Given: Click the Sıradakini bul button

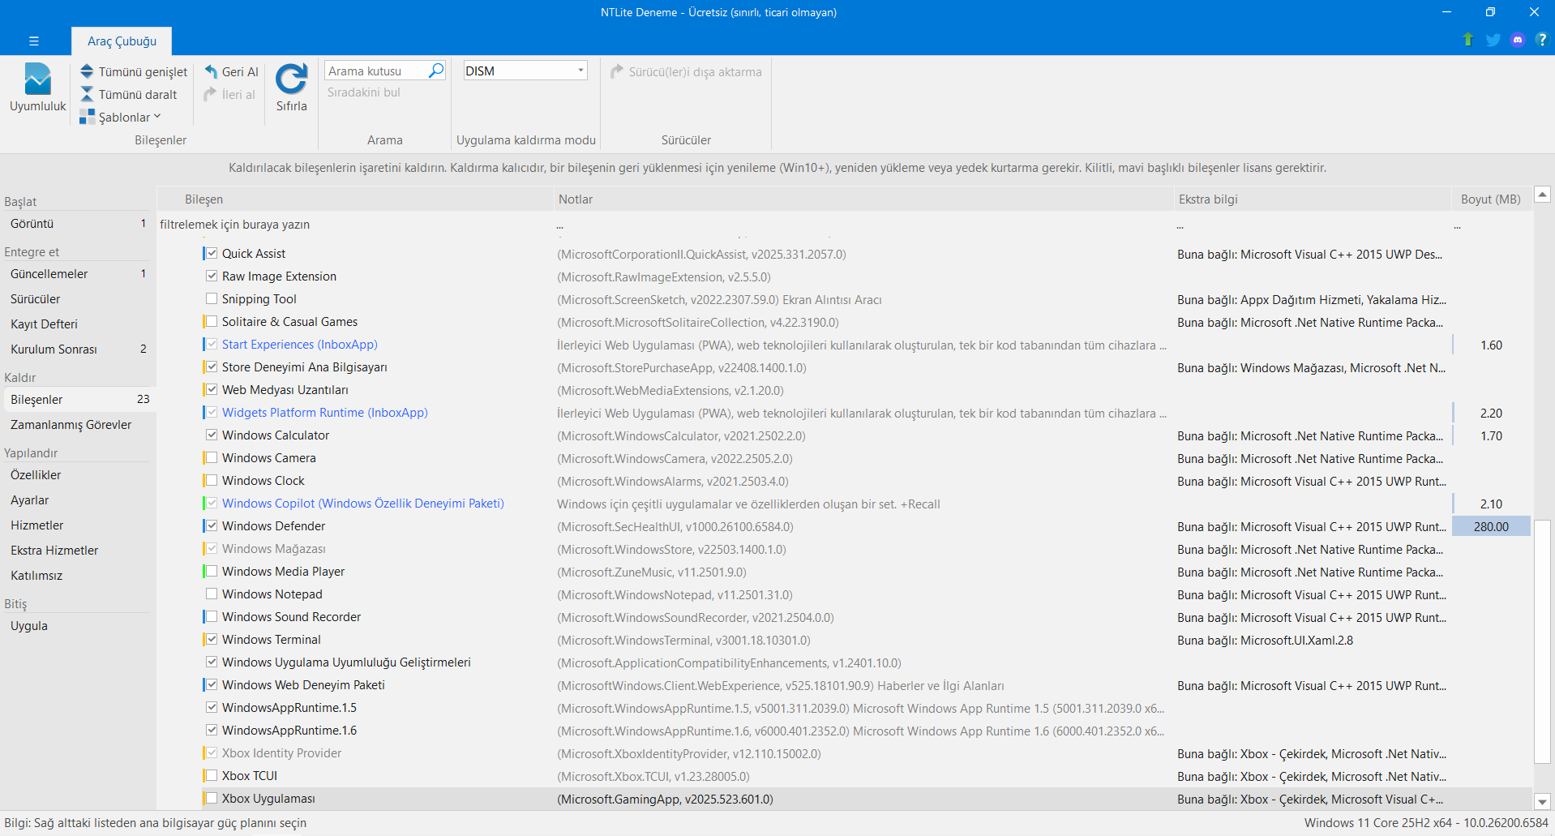Looking at the screenshot, I should 364,92.
